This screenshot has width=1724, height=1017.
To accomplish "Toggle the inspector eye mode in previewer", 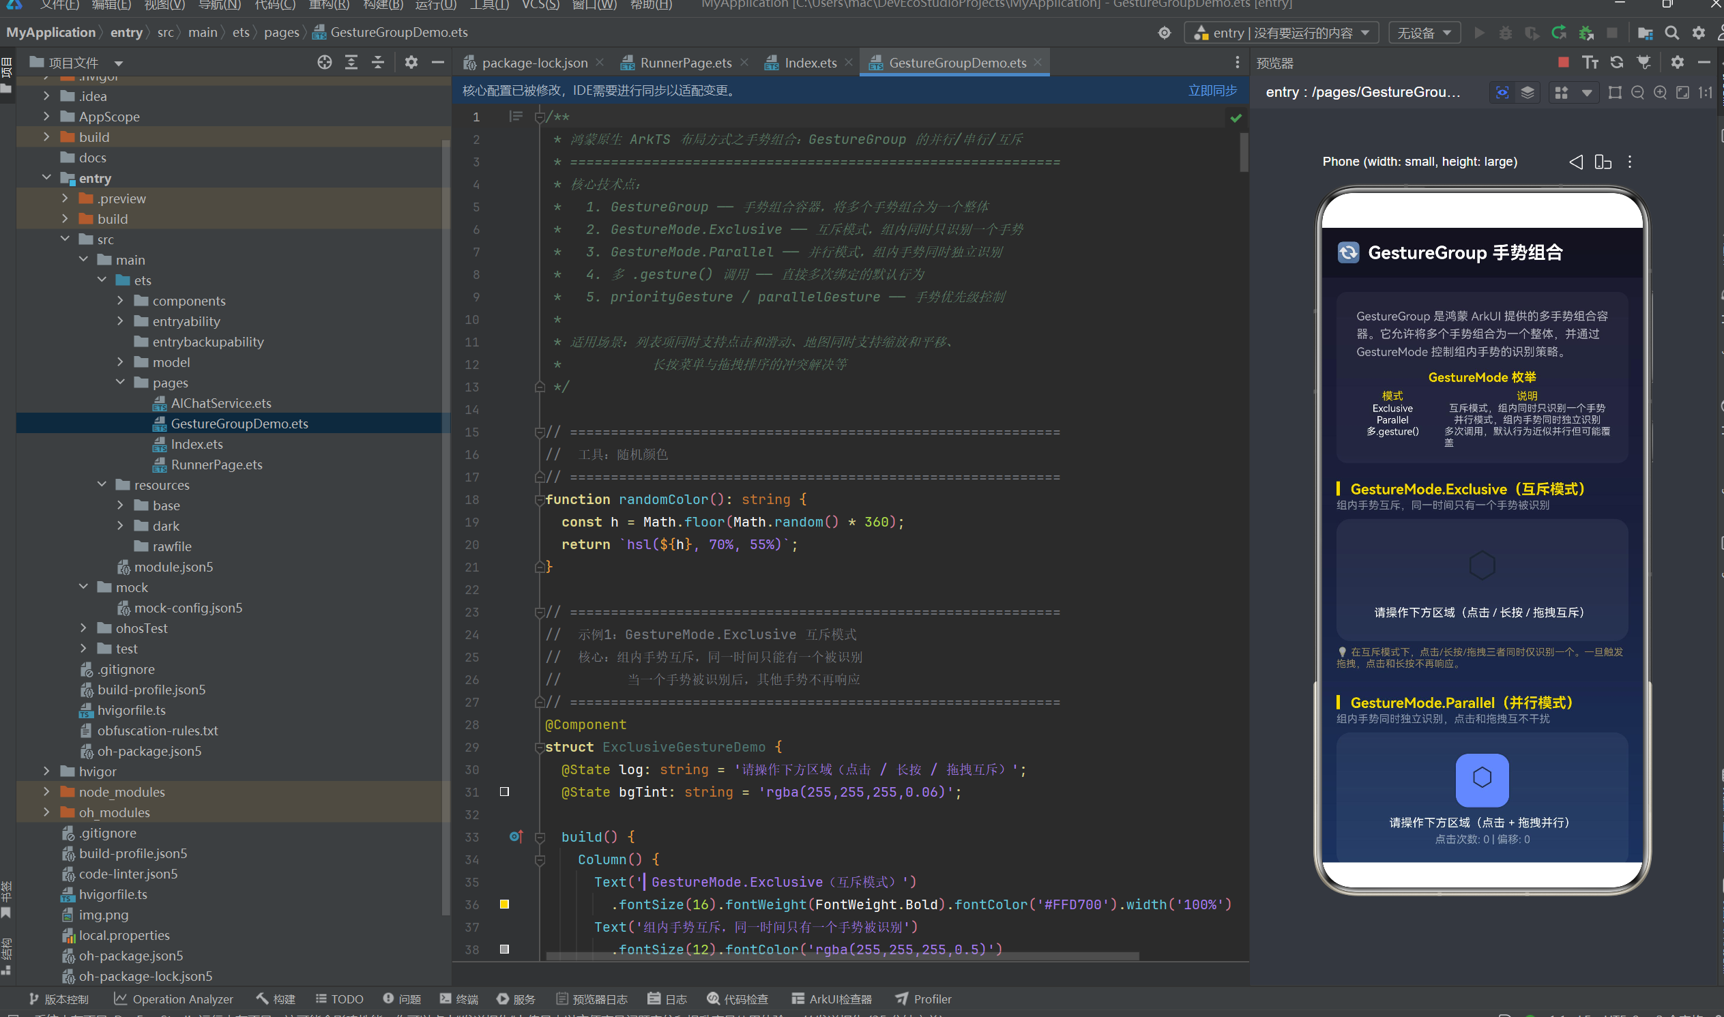I will (x=1502, y=93).
